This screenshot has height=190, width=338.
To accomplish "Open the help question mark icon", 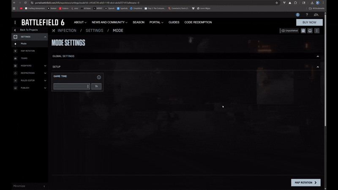I will 307,15.
